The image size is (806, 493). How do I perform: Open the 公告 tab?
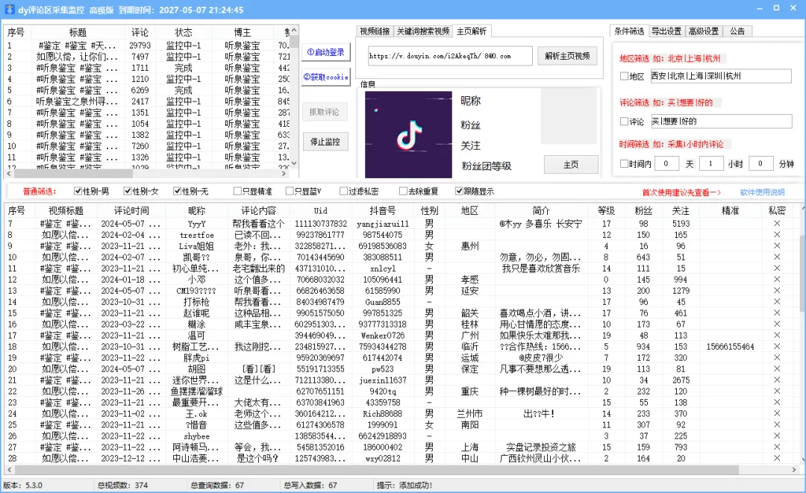[x=737, y=31]
